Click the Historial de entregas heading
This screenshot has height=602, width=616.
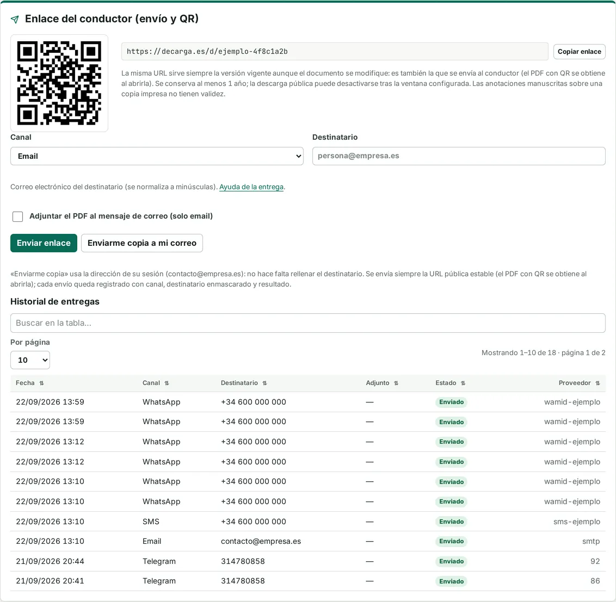(54, 302)
